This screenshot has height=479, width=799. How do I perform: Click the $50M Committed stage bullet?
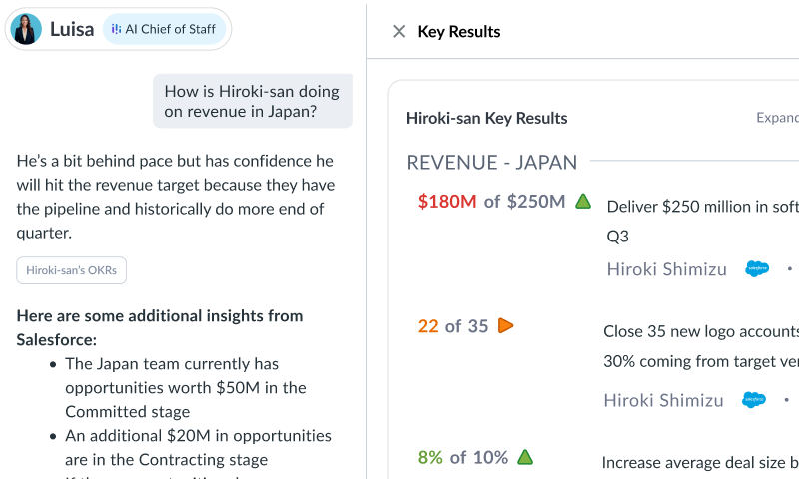(x=186, y=387)
